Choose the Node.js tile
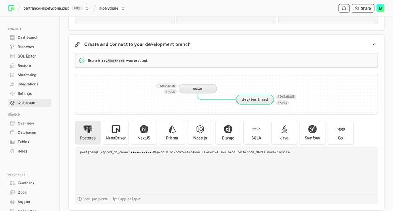 point(200,133)
